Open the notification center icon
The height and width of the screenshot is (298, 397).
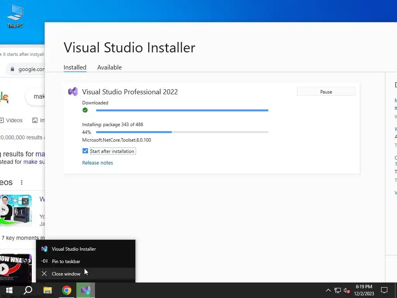[x=384, y=290]
